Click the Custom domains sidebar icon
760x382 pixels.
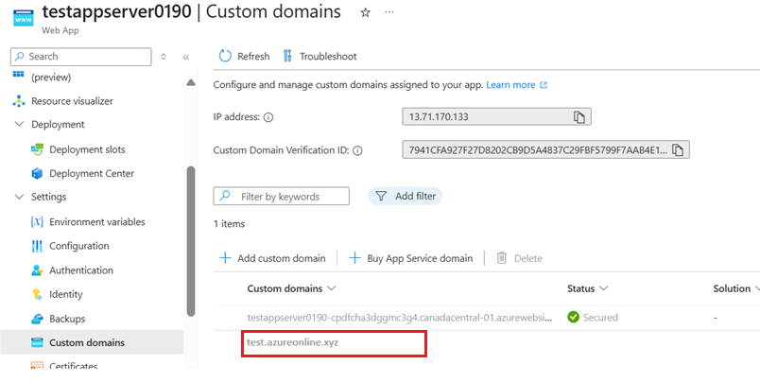(x=37, y=342)
